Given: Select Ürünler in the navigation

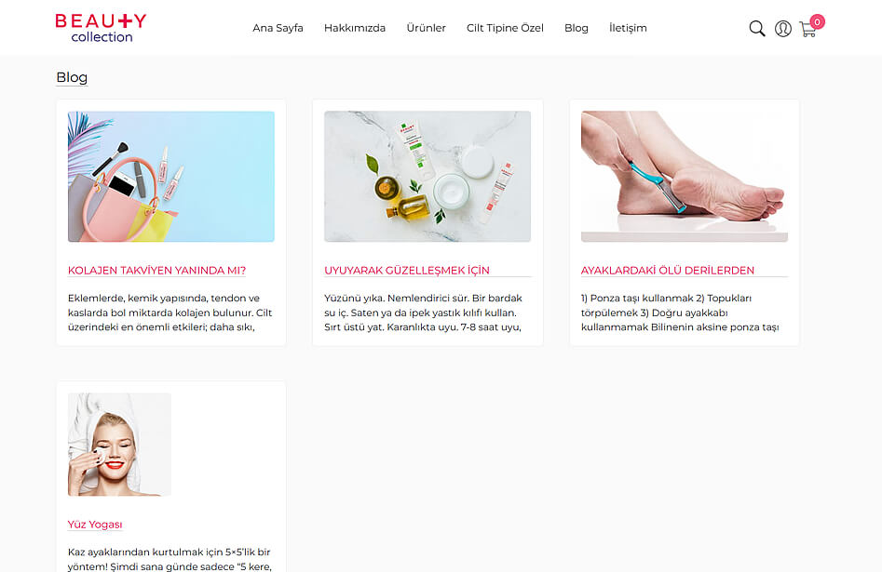Looking at the screenshot, I should (426, 28).
